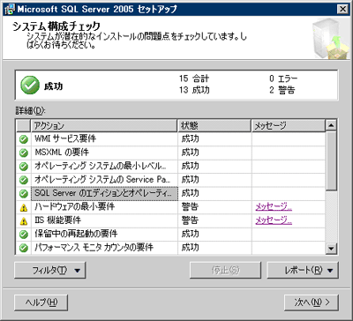Click the 2 警告 summary count
The height and width of the screenshot is (321, 353).
pyautogui.click(x=282, y=90)
